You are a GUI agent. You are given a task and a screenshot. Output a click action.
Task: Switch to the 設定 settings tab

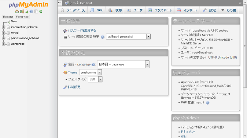(x=209, y=10)
